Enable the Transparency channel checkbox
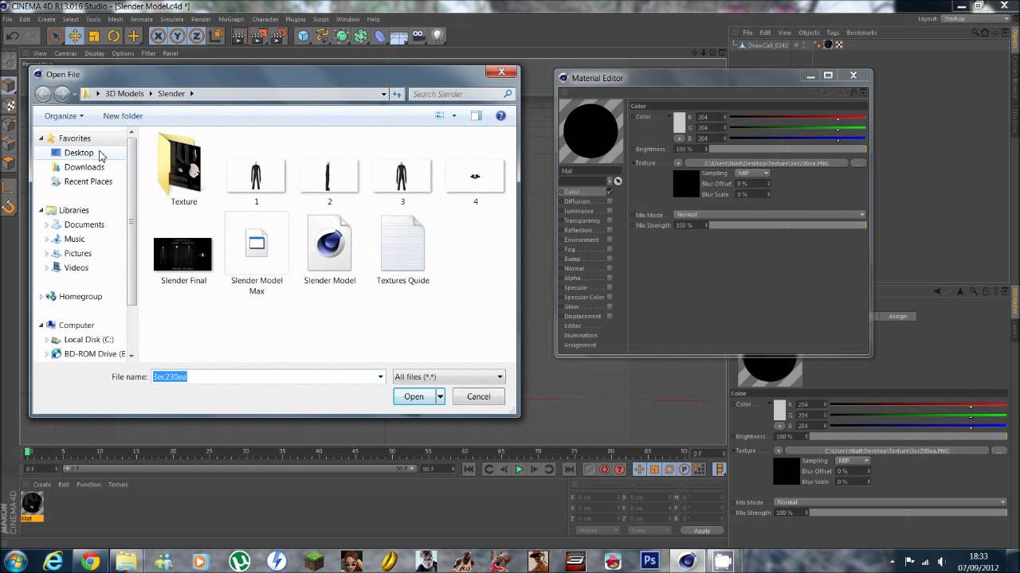Screen dimensions: 1020x573 click(x=610, y=220)
